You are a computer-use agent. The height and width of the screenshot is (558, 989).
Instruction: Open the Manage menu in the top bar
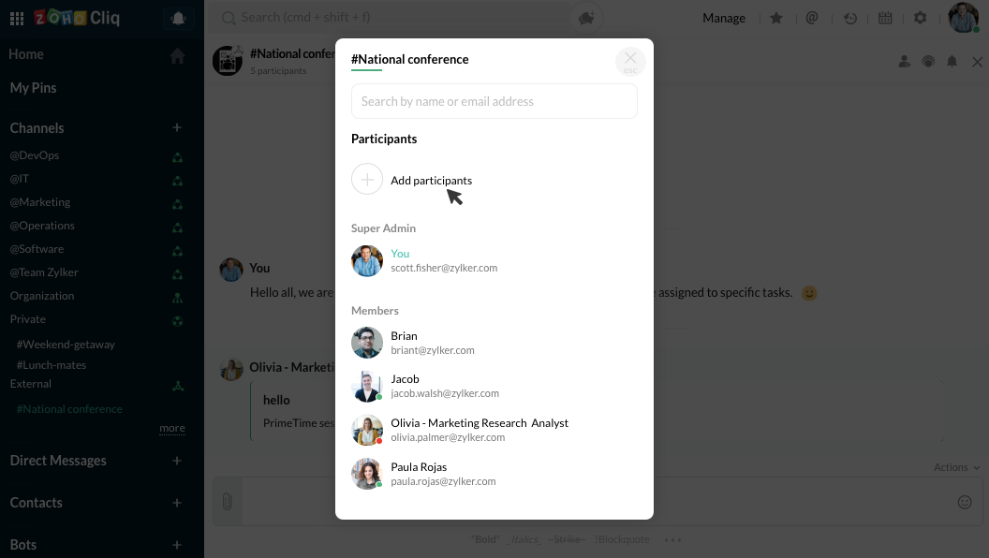724,17
